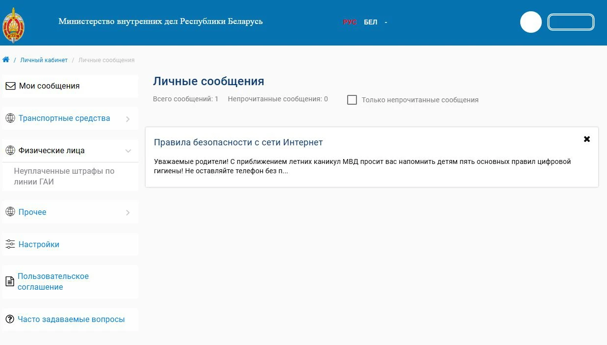Screen dimensions: 607x345
Task: Open Неуплаченные штрафы по линии ГАИ
Action: point(64,176)
